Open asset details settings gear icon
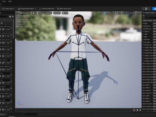The height and width of the screenshot is (117, 156). point(13,17)
